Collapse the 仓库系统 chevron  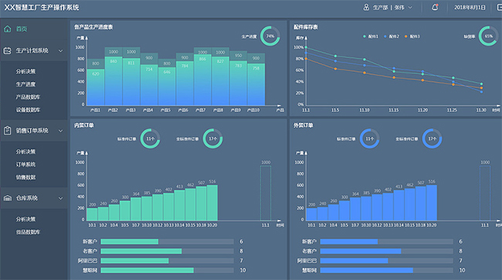pos(60,198)
